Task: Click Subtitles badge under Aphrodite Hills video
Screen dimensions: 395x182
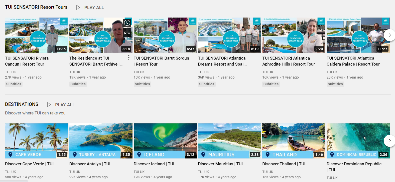Action: coord(271,84)
